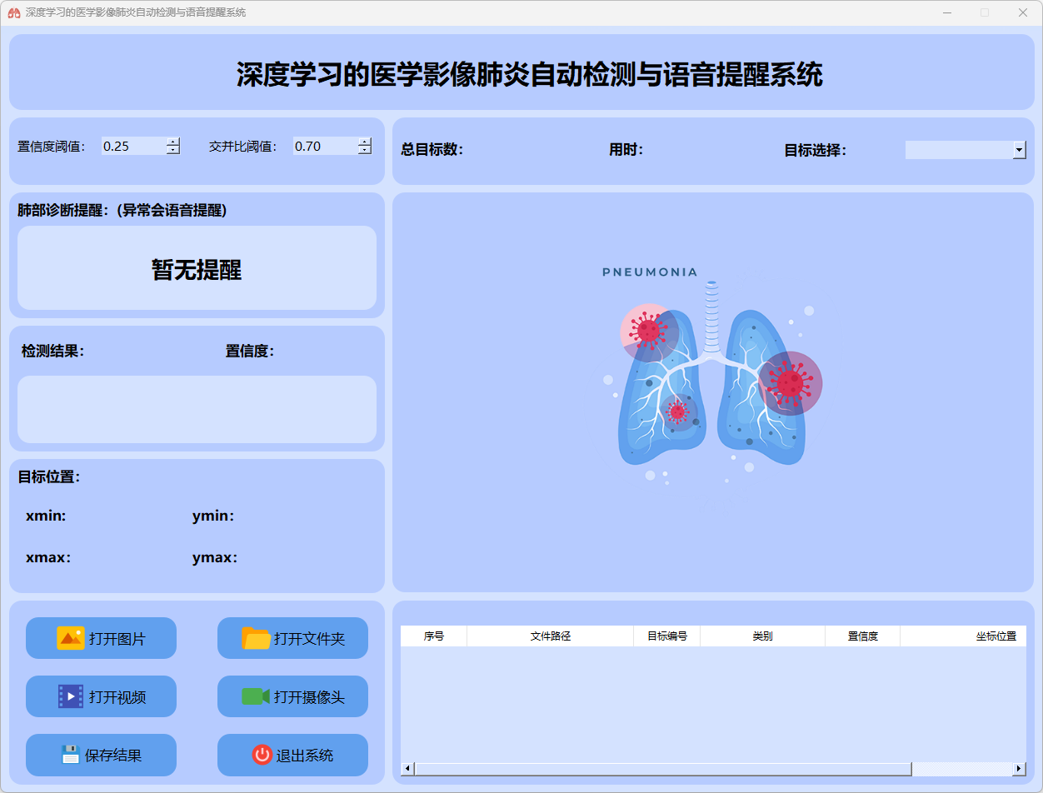Image resolution: width=1043 pixels, height=793 pixels.
Task: Click the lungs app icon in title bar
Action: pyautogui.click(x=13, y=12)
